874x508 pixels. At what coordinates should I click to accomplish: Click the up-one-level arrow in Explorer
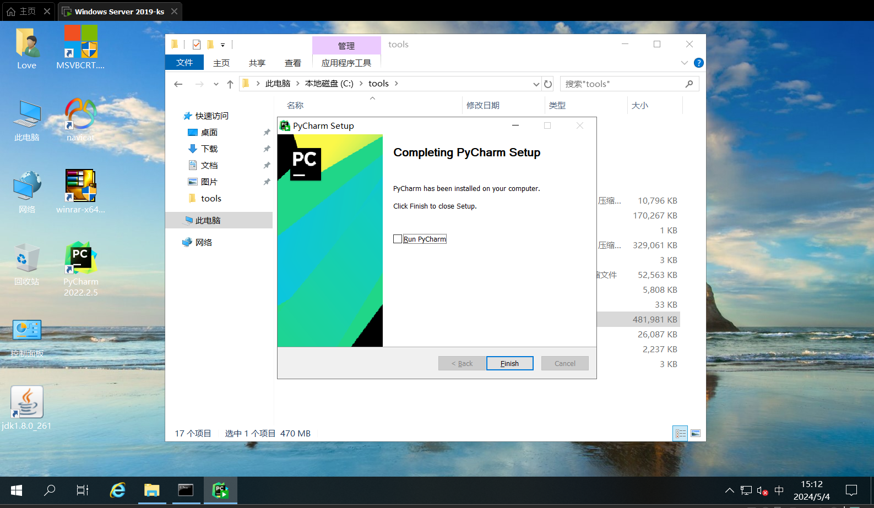tap(230, 84)
